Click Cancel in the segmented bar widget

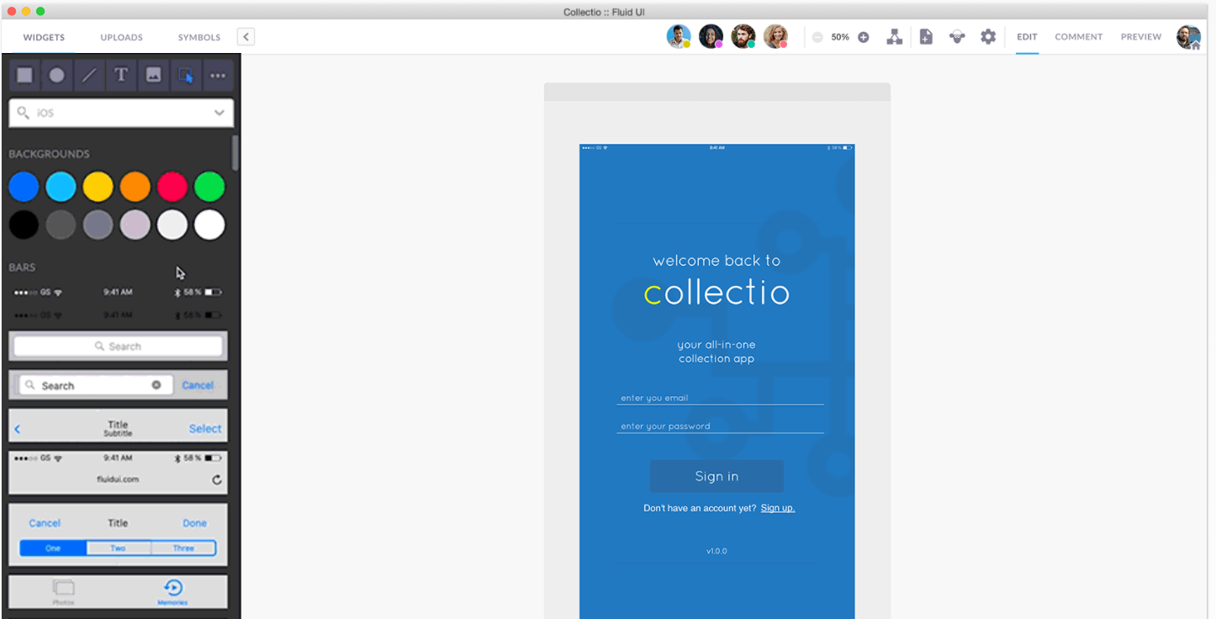45,523
